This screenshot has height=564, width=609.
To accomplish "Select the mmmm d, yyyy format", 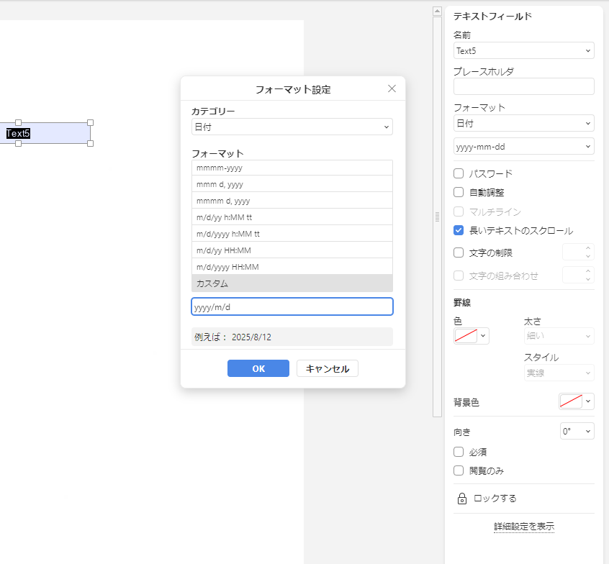I will [x=292, y=201].
